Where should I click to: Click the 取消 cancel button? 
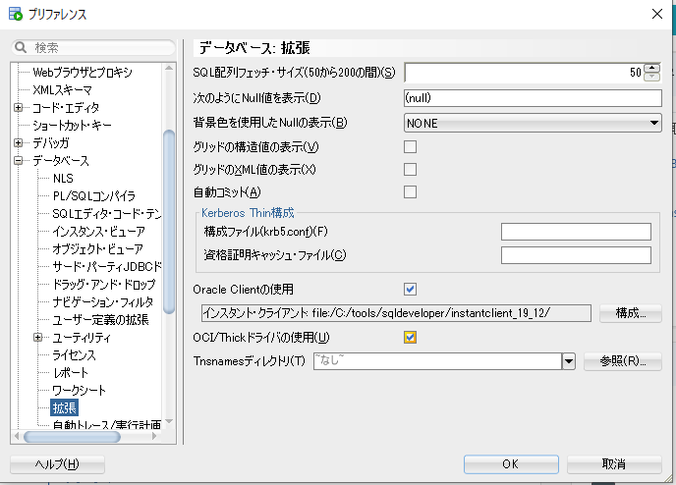click(613, 463)
